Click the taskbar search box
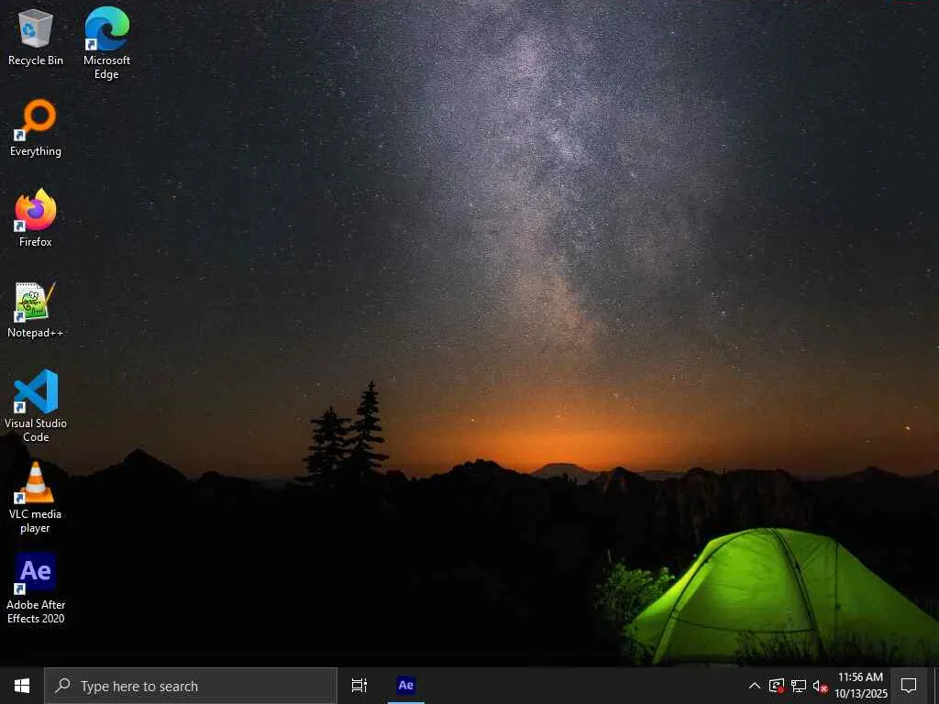Image resolution: width=939 pixels, height=704 pixels. 191,686
